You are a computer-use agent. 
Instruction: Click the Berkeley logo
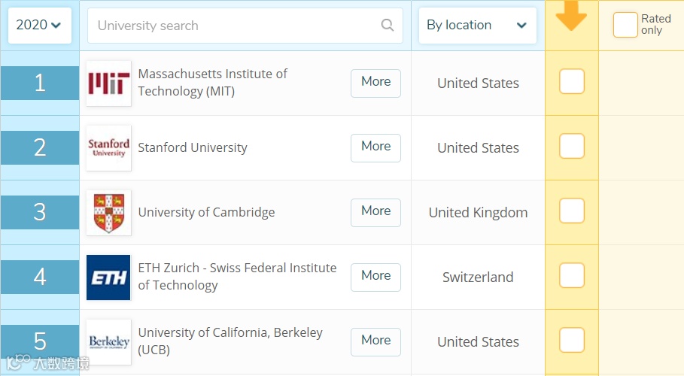[108, 342]
